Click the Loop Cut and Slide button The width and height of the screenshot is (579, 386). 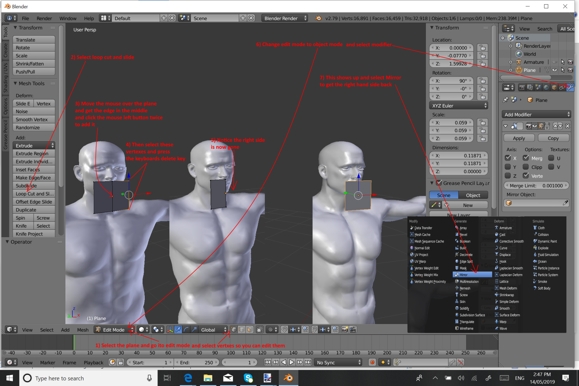pos(34,194)
